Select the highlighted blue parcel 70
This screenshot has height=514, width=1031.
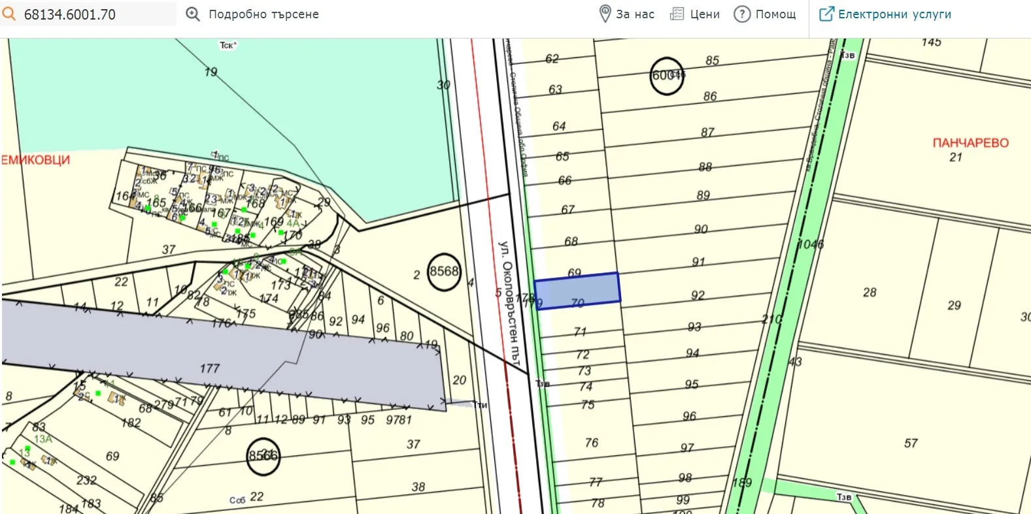click(x=577, y=291)
